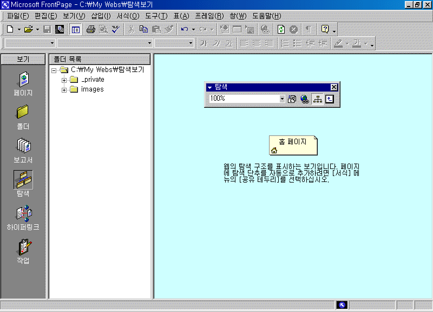Collapse the C:\My Webs root folder
This screenshot has height=312, width=433.
(x=54, y=70)
